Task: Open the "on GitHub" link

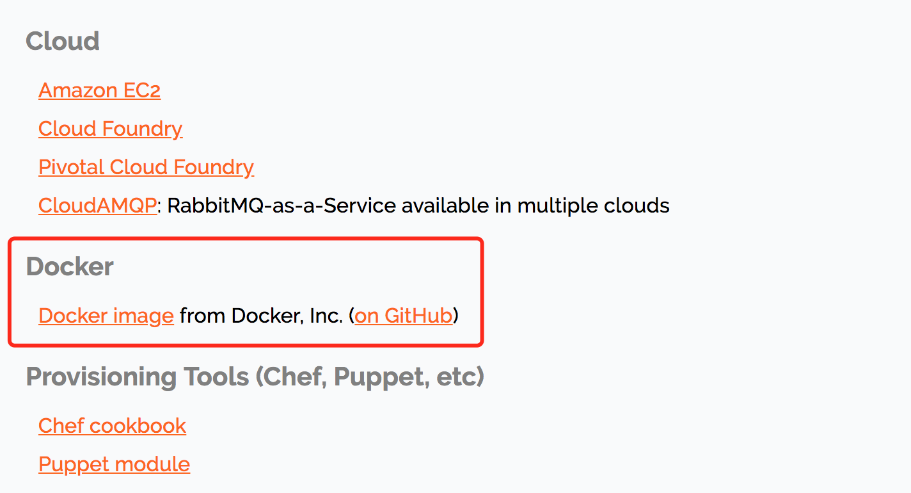Action: pos(404,316)
